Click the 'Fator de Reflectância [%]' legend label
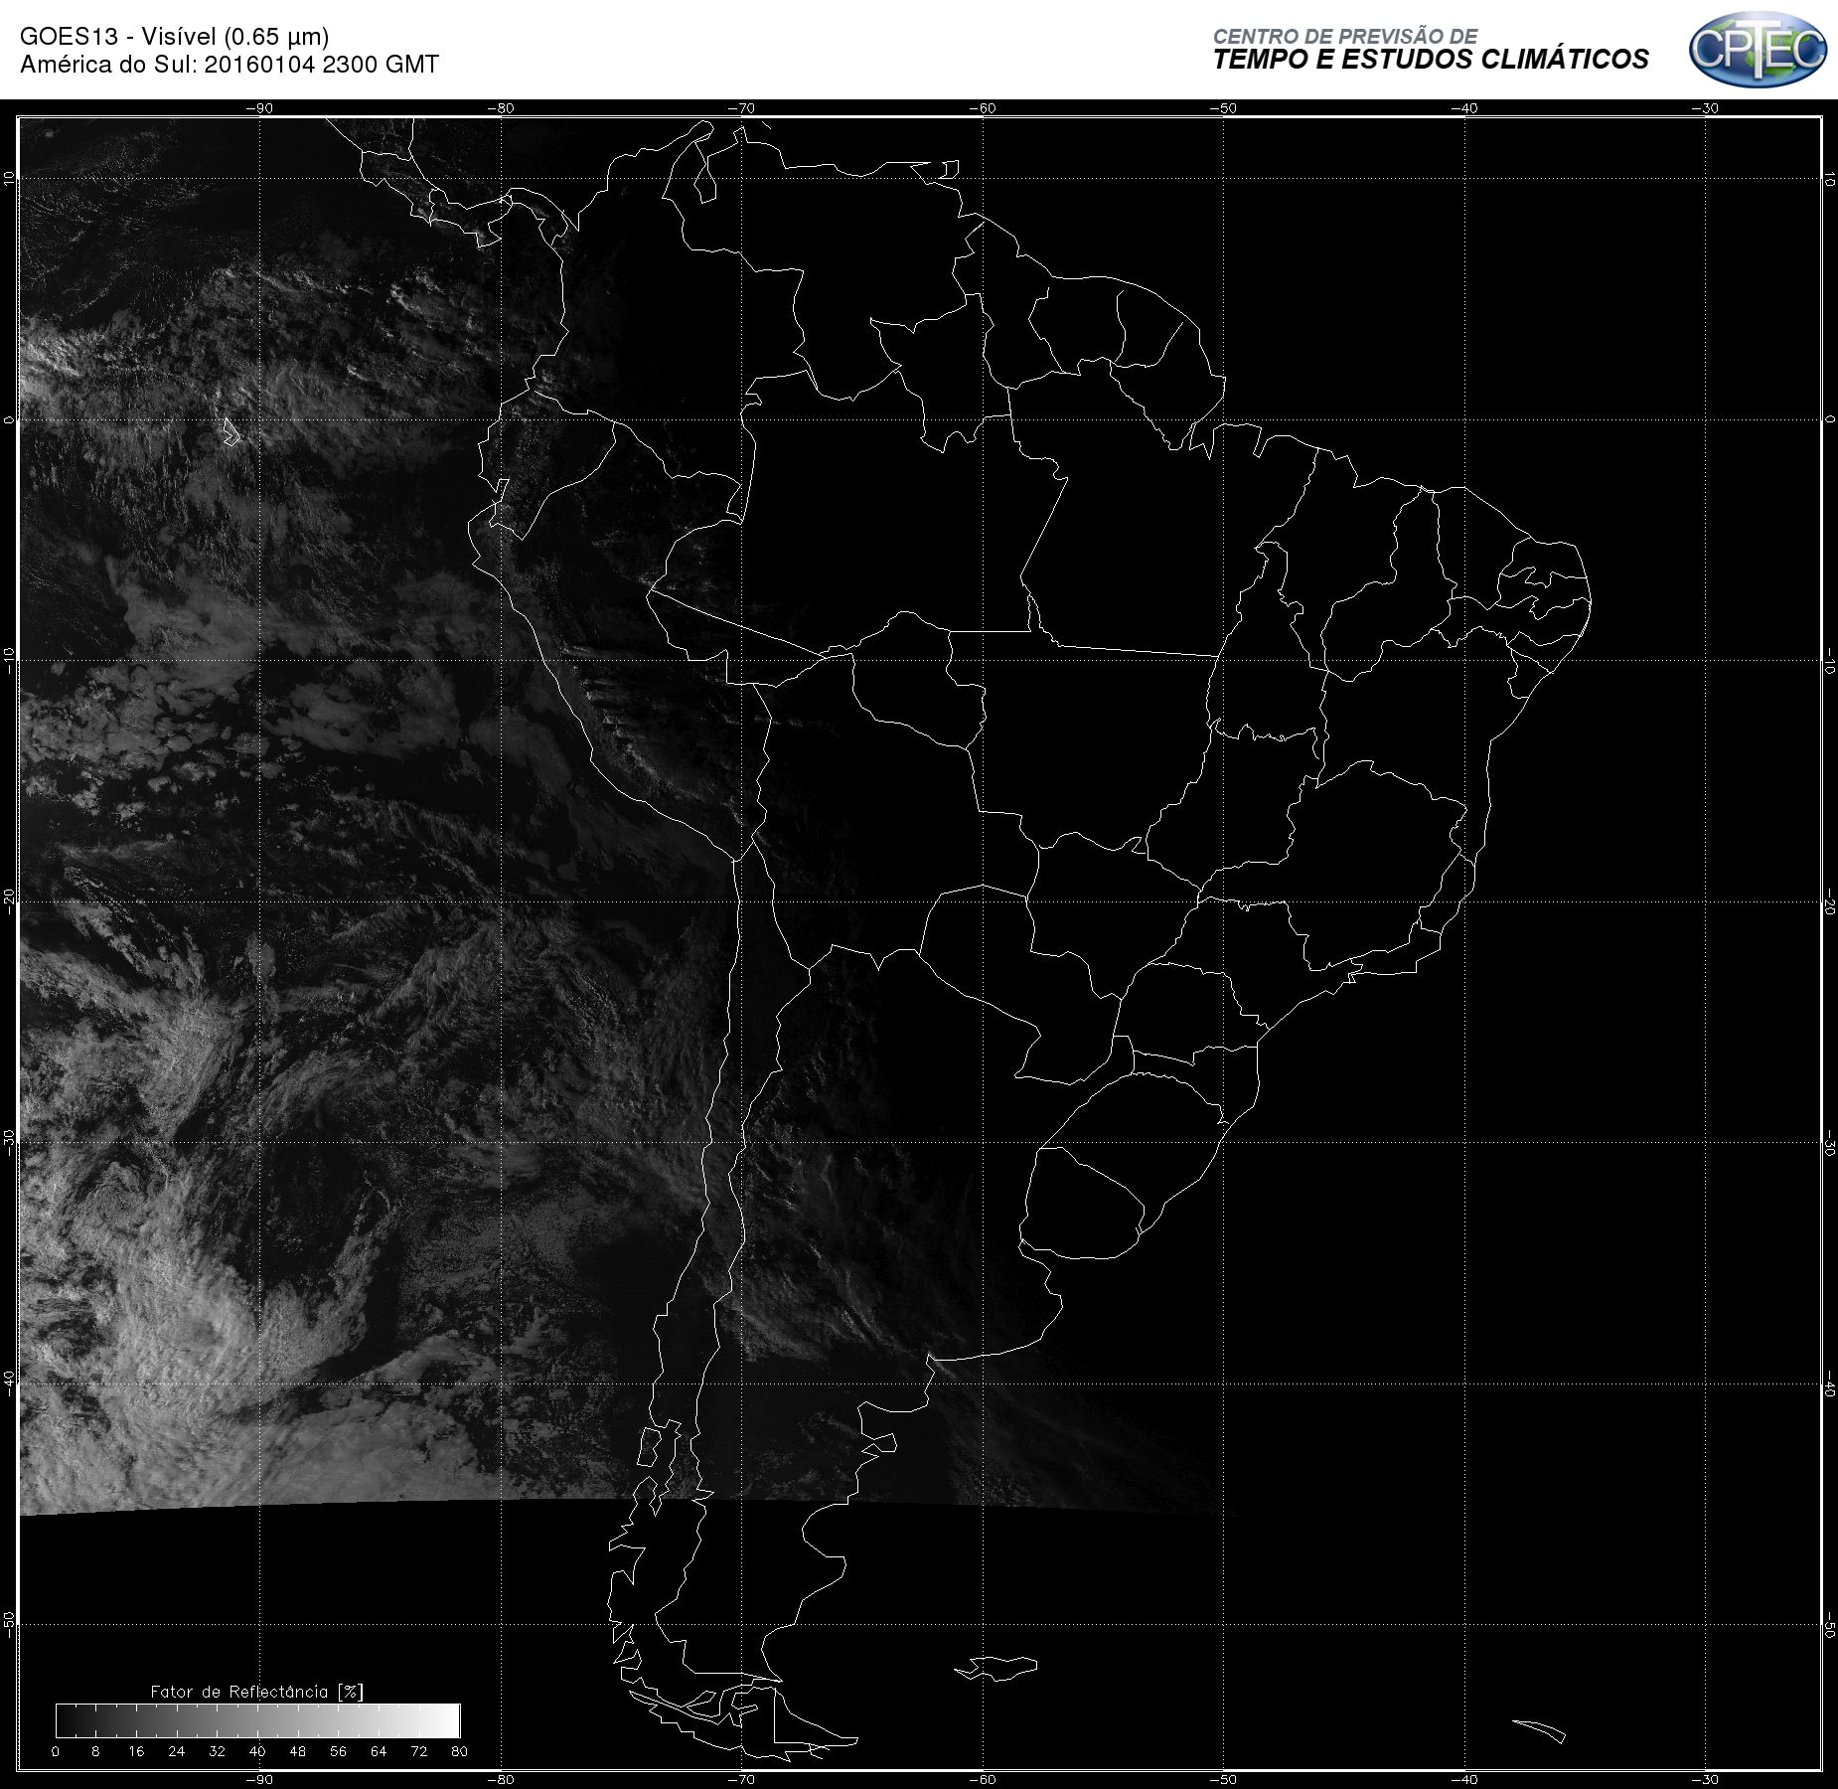This screenshot has height=1789, width=1838. click(x=256, y=1691)
